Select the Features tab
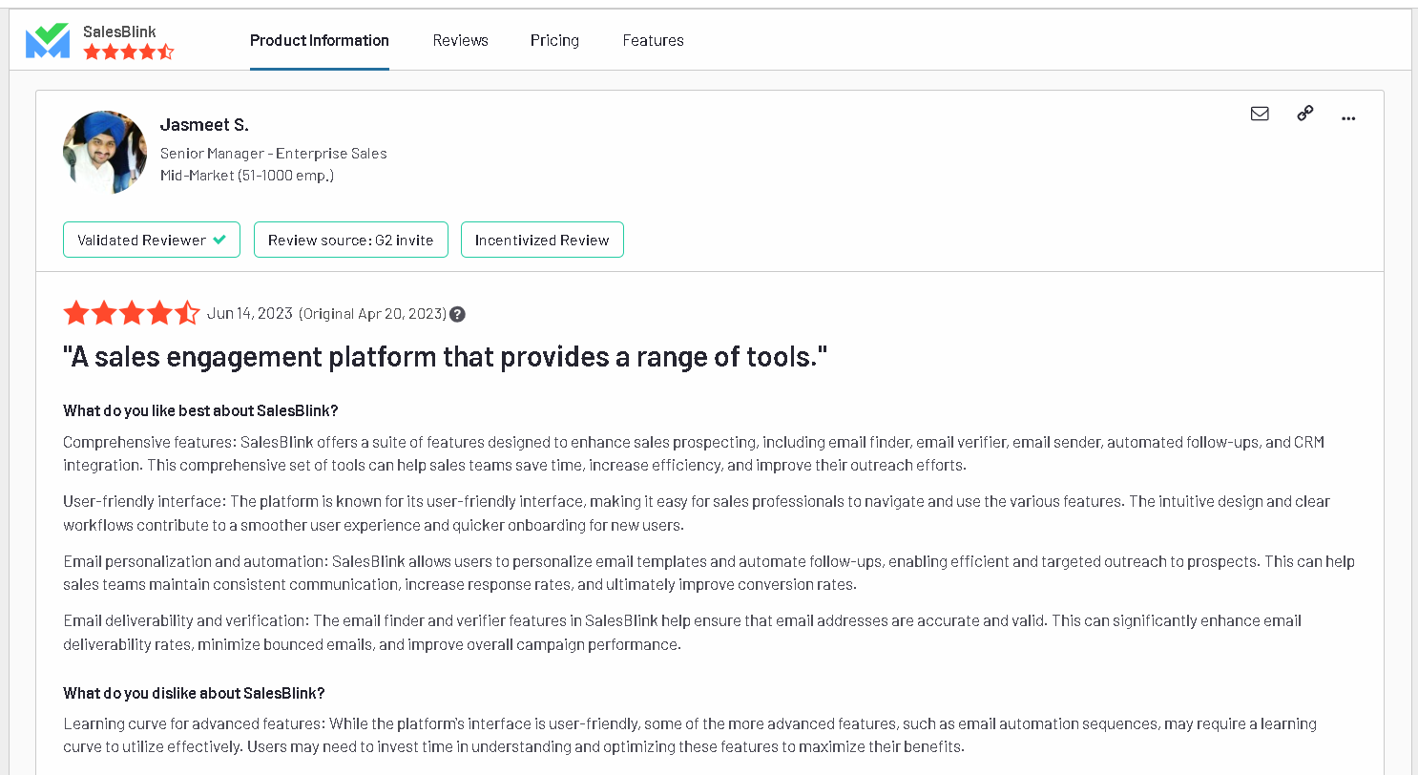1418x775 pixels. tap(653, 40)
